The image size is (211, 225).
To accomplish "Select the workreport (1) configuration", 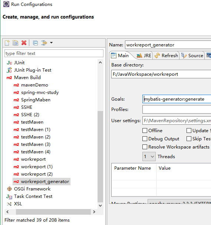I will point(37,167).
